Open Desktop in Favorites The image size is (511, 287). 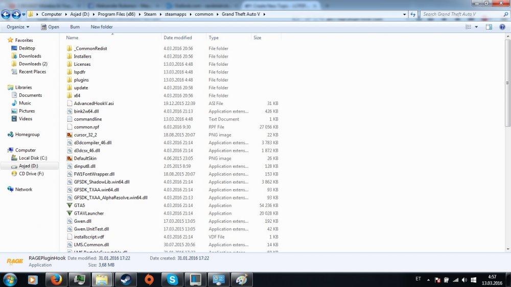27,48
